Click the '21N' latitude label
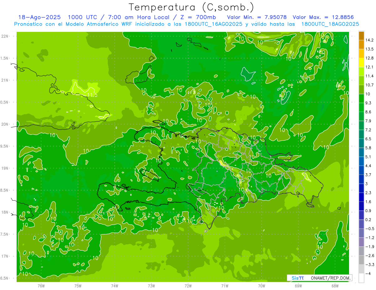Viewport: 376px width, 290px height. click(x=5, y=80)
